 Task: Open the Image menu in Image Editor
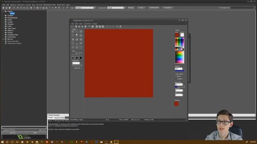click(95, 24)
